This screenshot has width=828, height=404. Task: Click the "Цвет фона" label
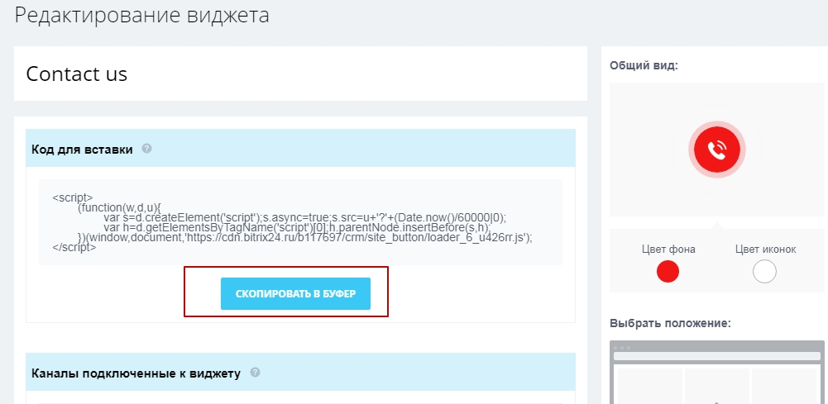point(668,250)
